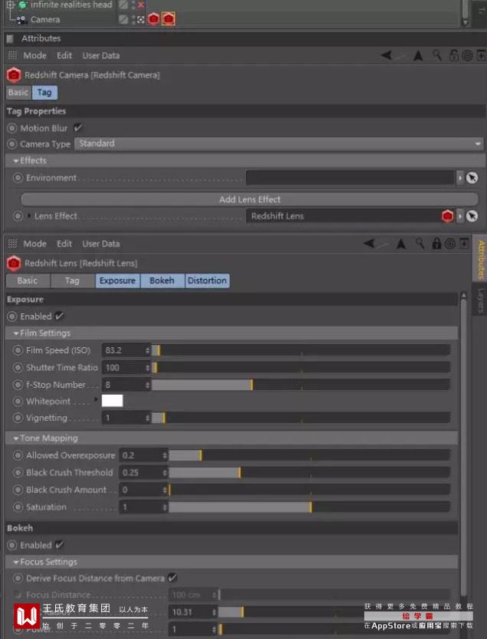Toggle lock icon in Redshift Lens toolbar
Screen dimensions: 487x639
point(436,243)
